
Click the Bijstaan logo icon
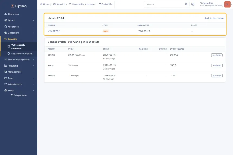click(x=12, y=6)
